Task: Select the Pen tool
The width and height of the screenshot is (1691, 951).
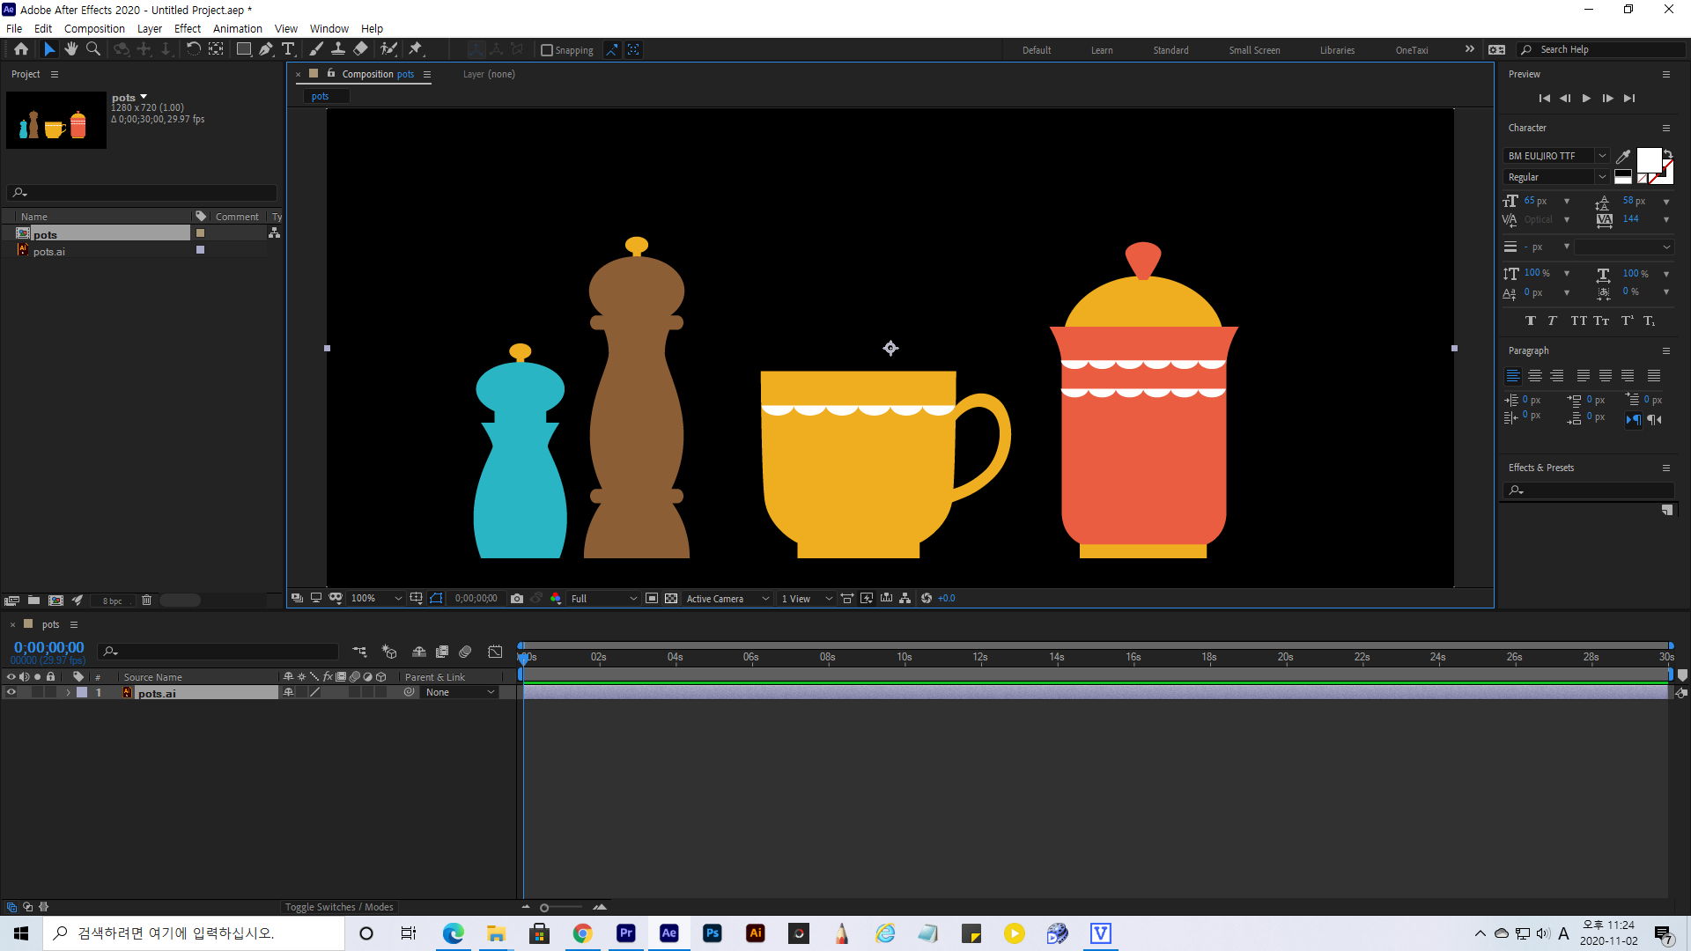Action: pyautogui.click(x=265, y=49)
